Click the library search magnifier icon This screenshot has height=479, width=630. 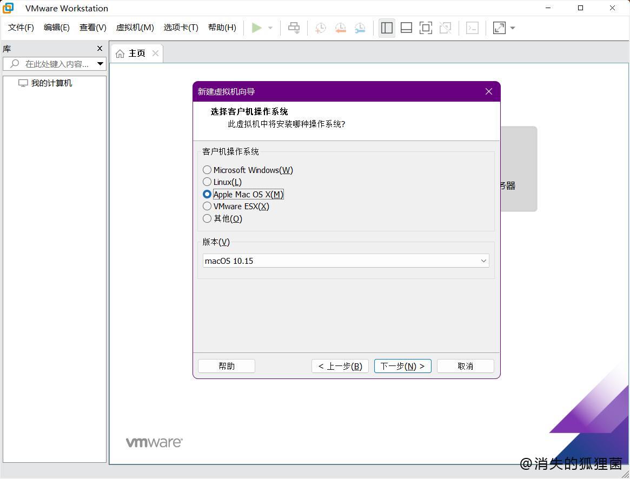(x=15, y=63)
